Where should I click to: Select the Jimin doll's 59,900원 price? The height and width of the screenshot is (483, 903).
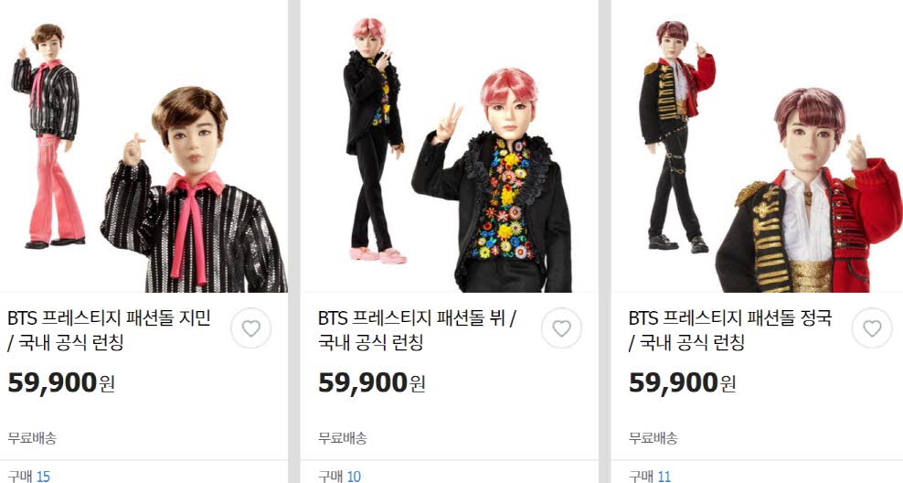pos(61,382)
